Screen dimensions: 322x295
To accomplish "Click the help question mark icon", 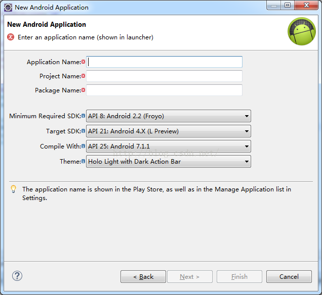I will click(x=17, y=276).
